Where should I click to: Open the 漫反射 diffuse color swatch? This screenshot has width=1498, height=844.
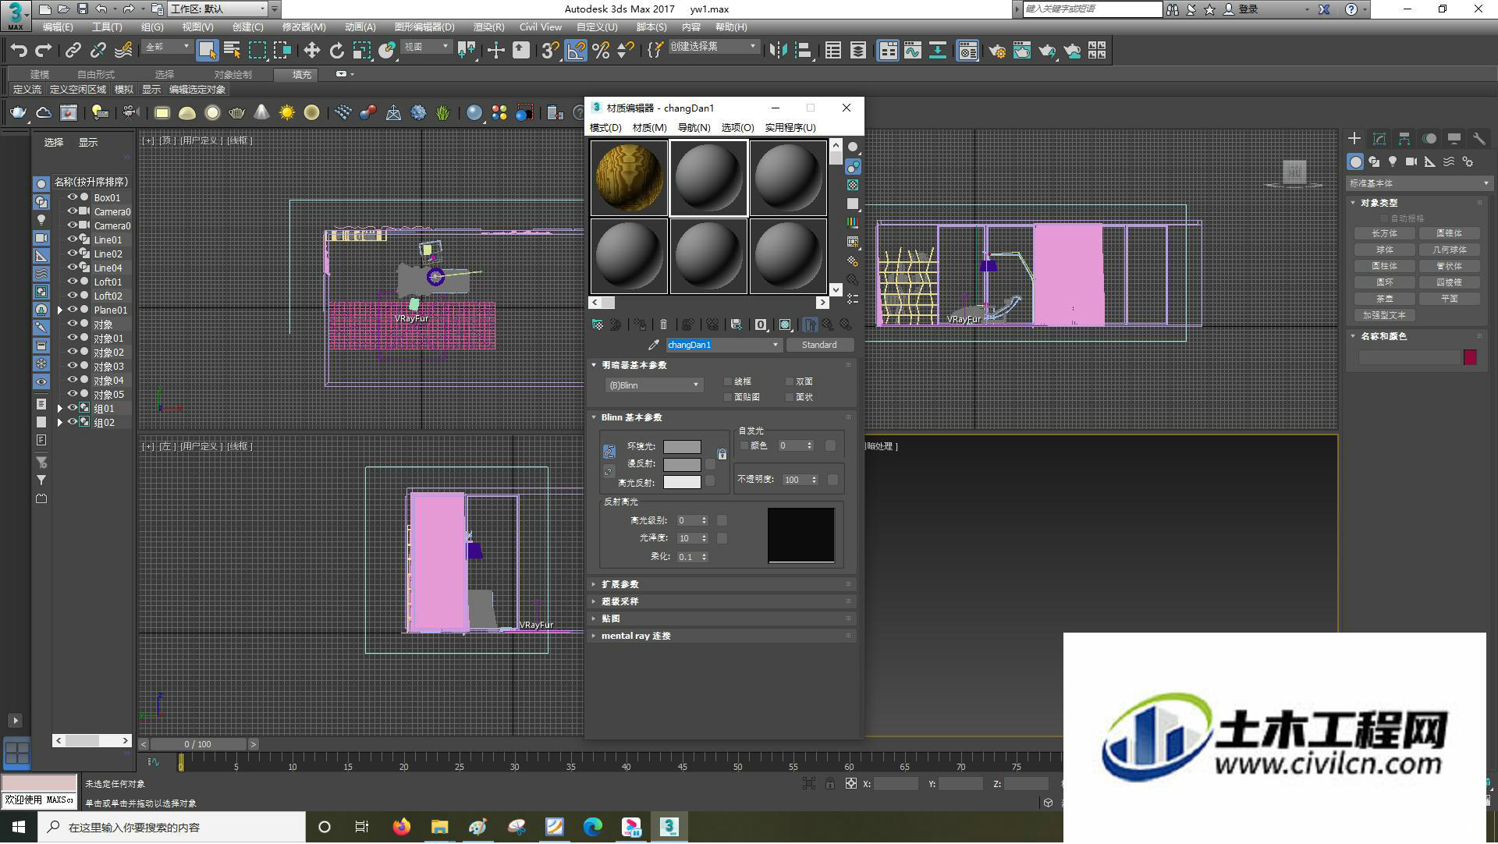[x=682, y=464]
